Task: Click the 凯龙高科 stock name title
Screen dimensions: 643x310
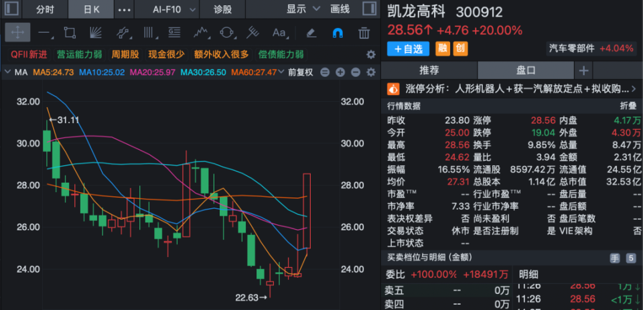Action: (416, 11)
